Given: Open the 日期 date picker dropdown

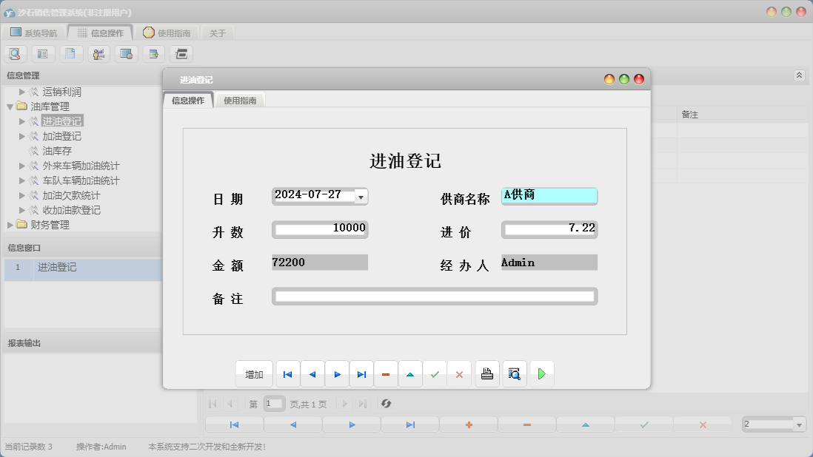Looking at the screenshot, I should [361, 197].
